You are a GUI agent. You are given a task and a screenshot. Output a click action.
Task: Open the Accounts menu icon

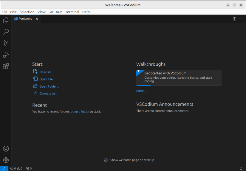pos(6,149)
